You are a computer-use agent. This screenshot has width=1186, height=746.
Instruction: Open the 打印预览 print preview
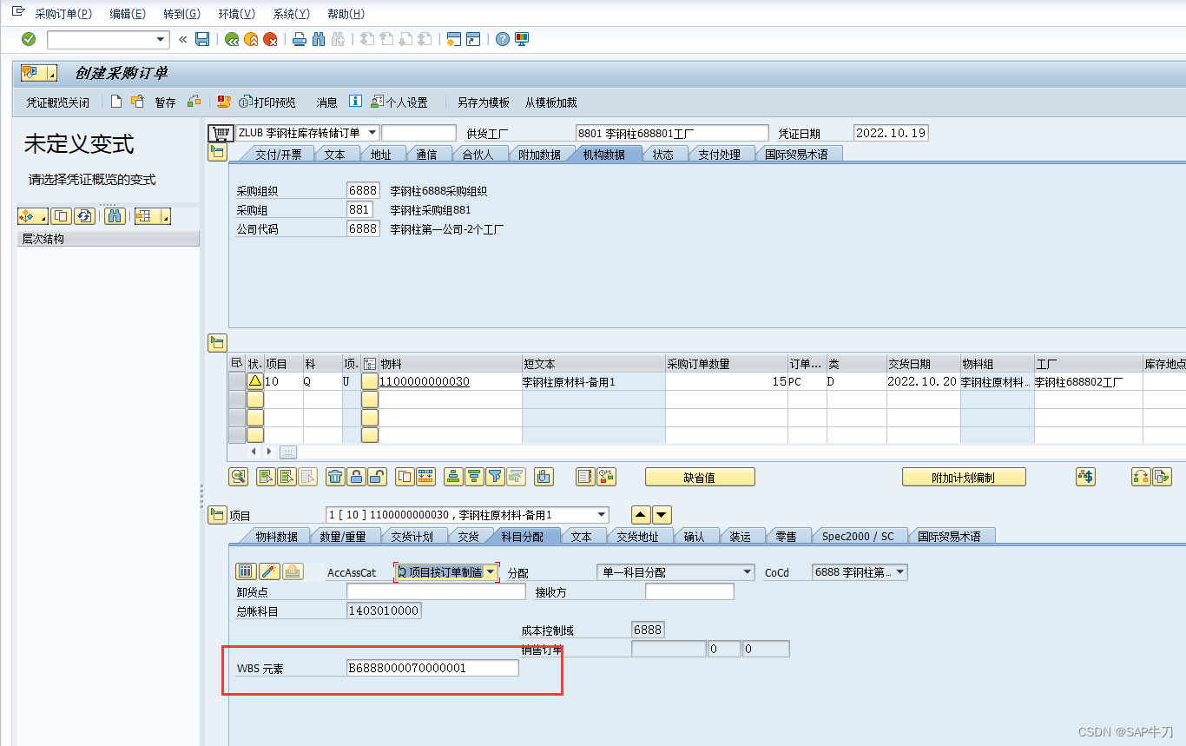(x=268, y=102)
